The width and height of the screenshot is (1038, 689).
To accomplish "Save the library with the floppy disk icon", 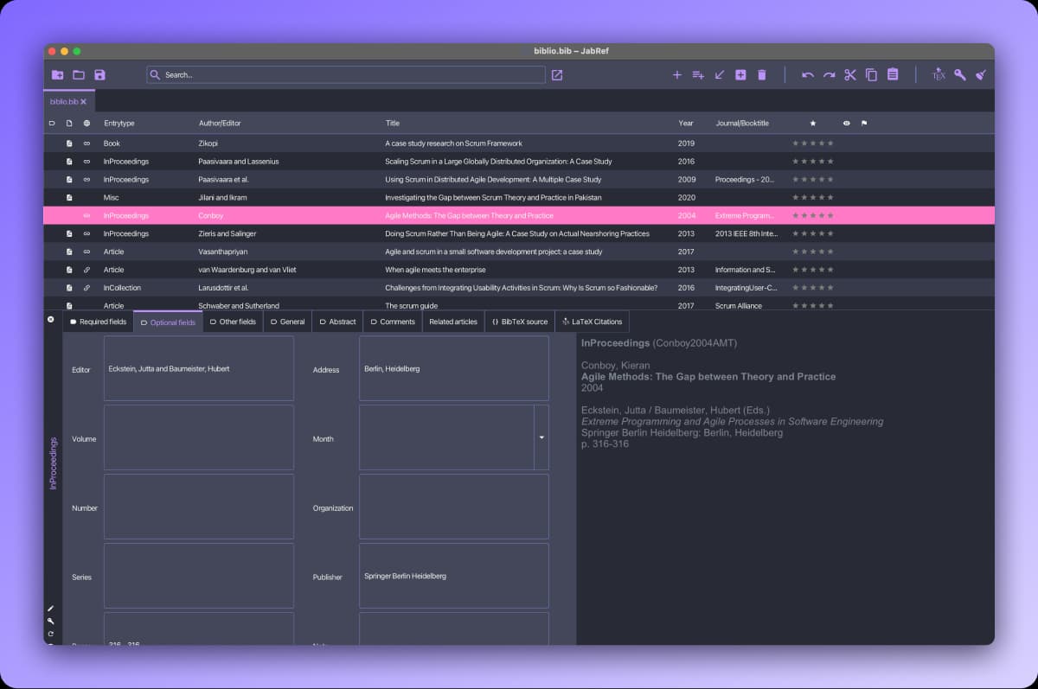I will tap(99, 75).
